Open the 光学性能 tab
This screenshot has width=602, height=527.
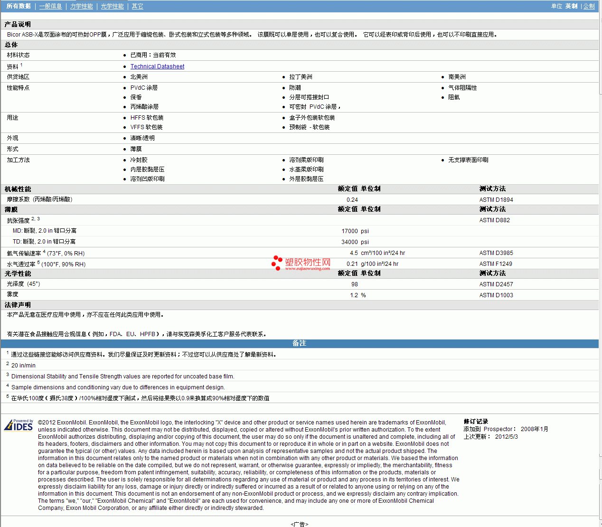[x=112, y=6]
